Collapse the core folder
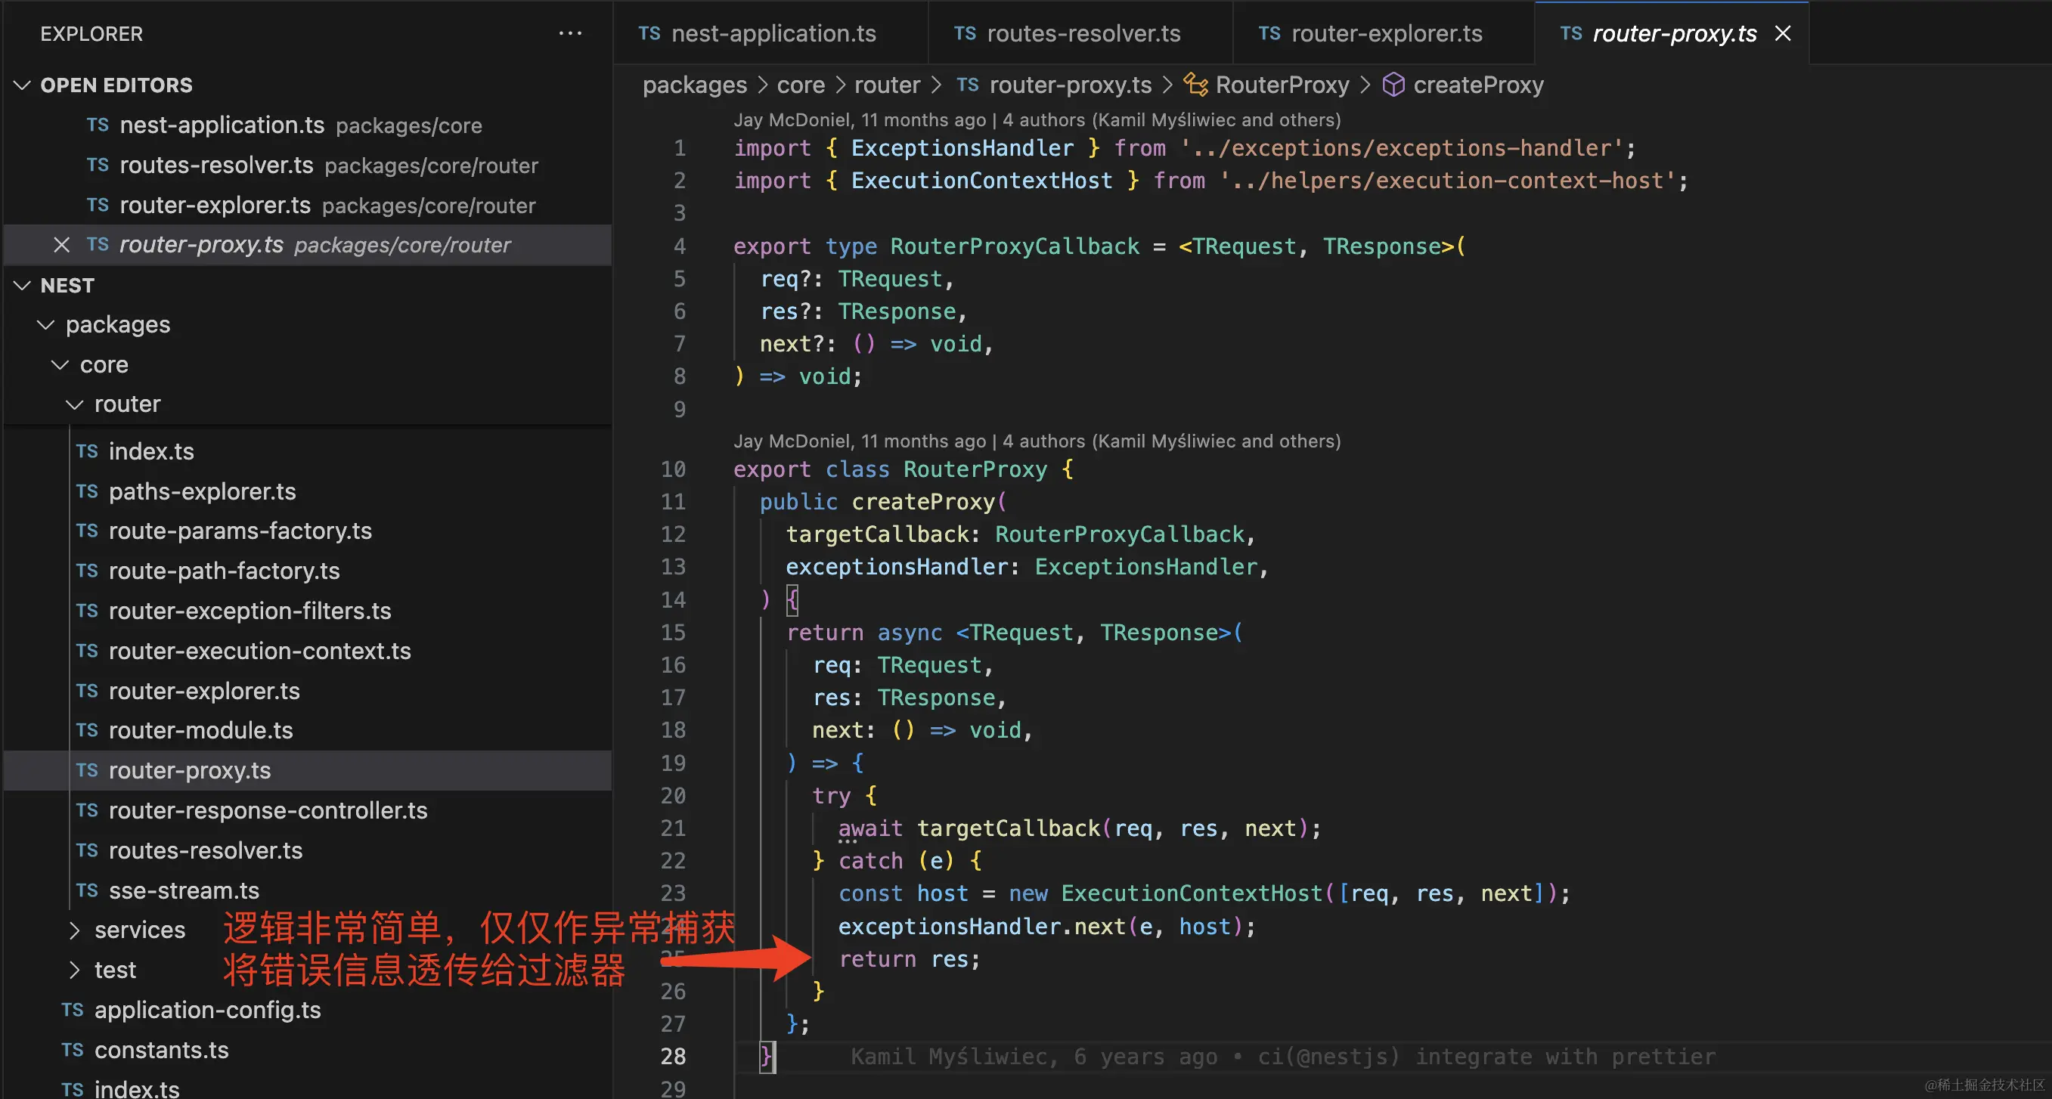The image size is (2052, 1099). 60,365
